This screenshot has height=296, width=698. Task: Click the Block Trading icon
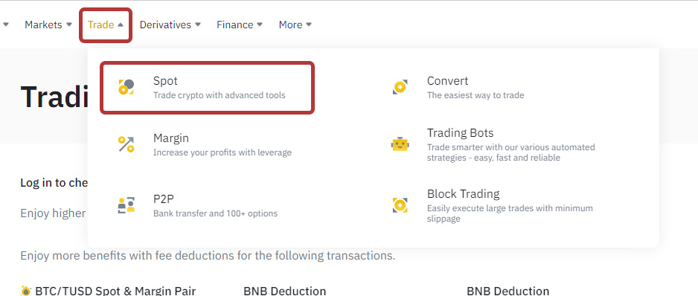[x=400, y=205]
